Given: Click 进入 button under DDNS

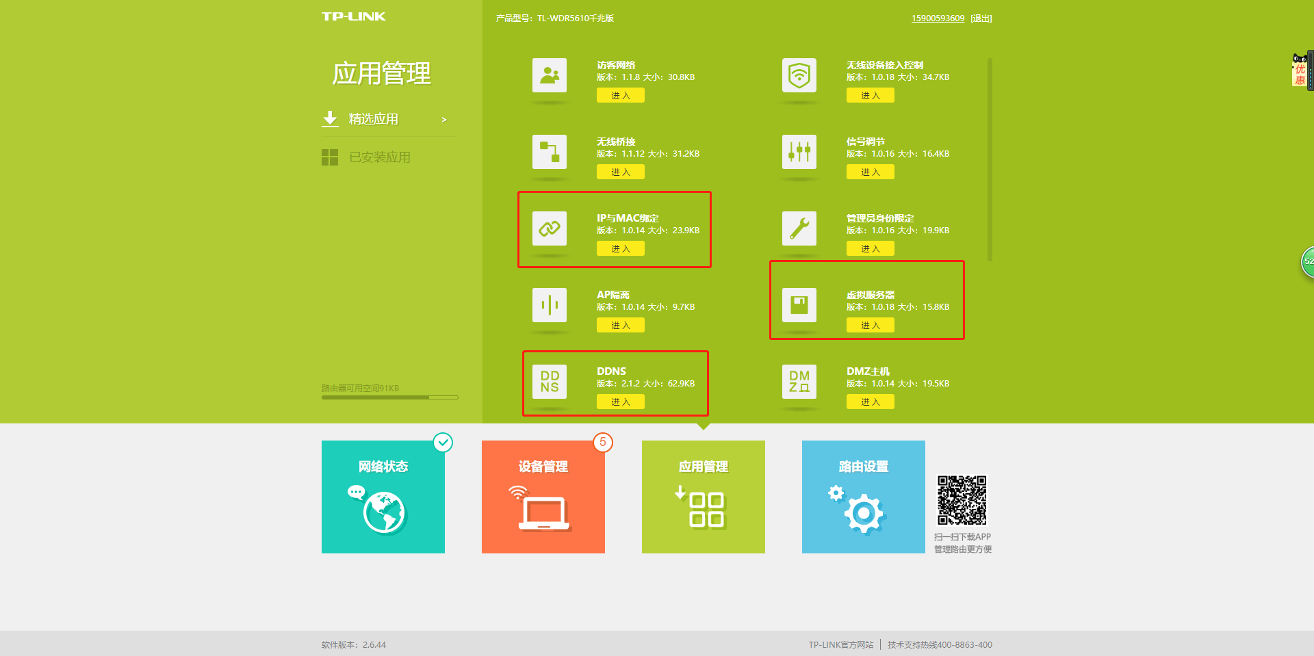Looking at the screenshot, I should tap(621, 402).
